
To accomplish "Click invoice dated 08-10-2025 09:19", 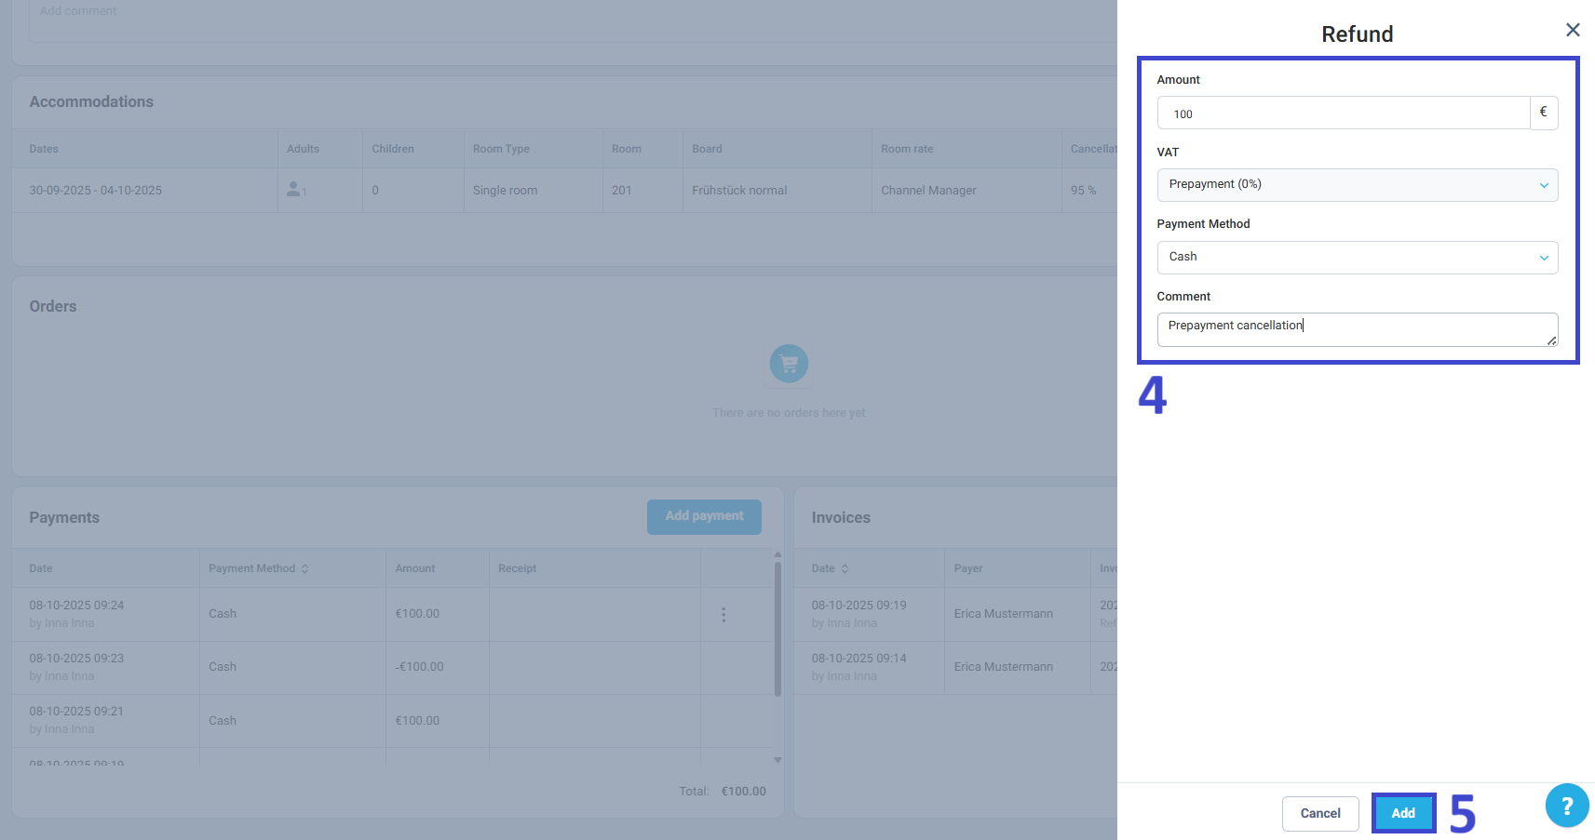I will [x=858, y=606].
